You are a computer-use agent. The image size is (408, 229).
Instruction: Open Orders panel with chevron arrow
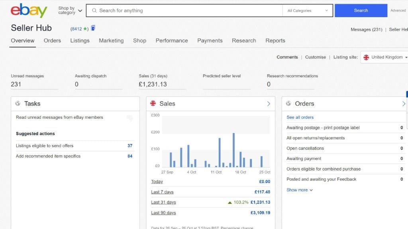click(x=404, y=104)
